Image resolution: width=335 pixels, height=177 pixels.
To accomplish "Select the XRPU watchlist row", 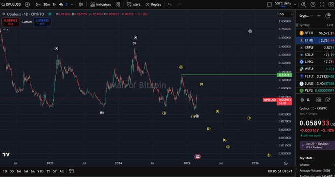I will coord(315,48).
